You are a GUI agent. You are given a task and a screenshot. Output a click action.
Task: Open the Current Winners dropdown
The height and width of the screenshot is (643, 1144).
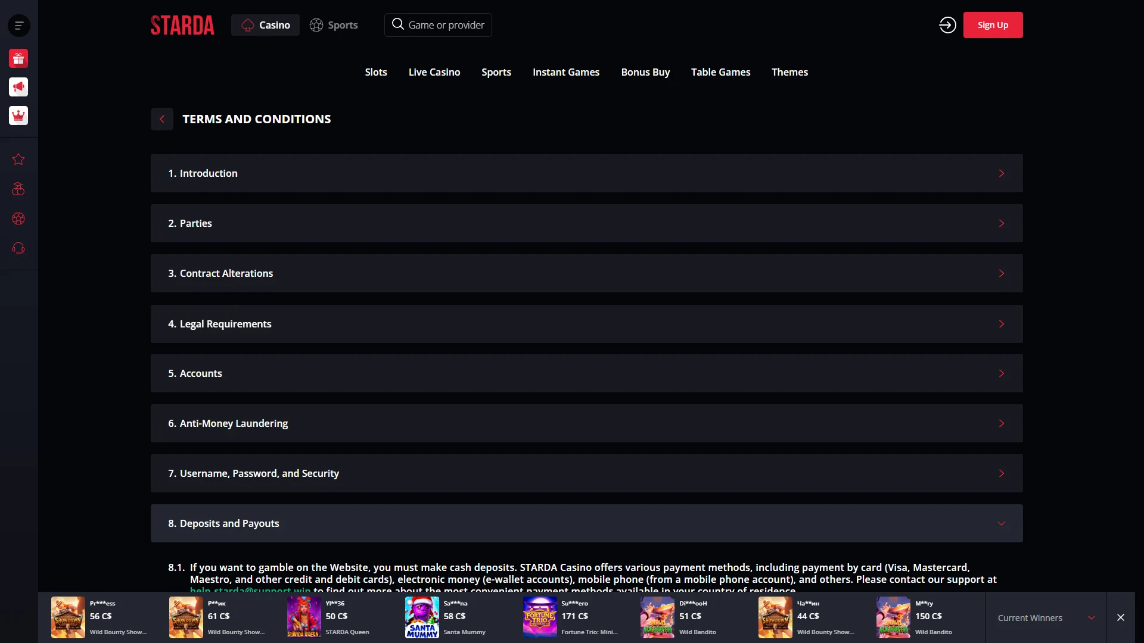click(1046, 618)
